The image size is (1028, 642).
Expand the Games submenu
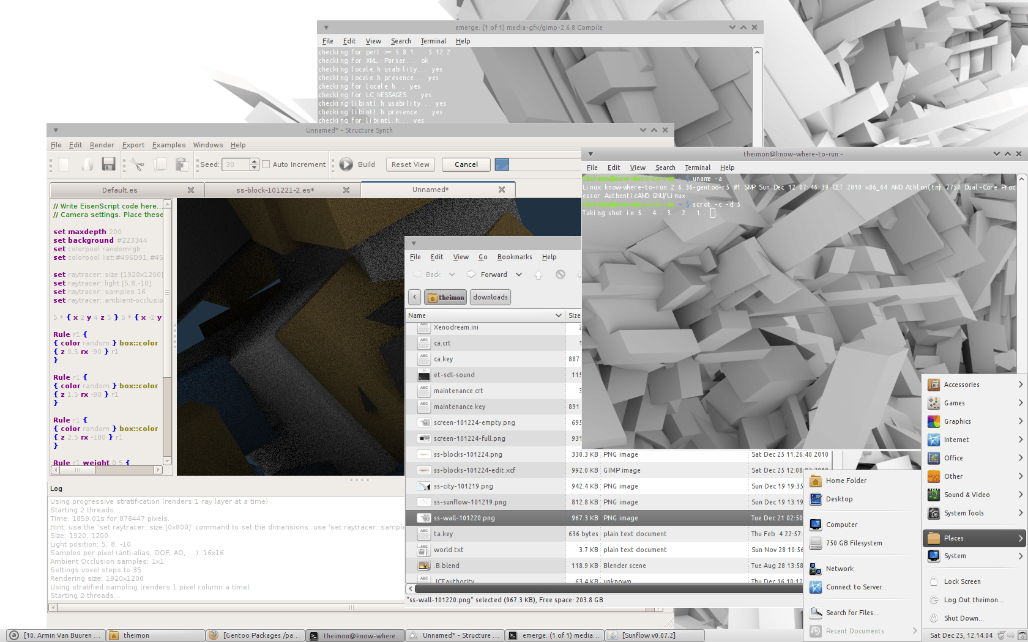(x=974, y=403)
